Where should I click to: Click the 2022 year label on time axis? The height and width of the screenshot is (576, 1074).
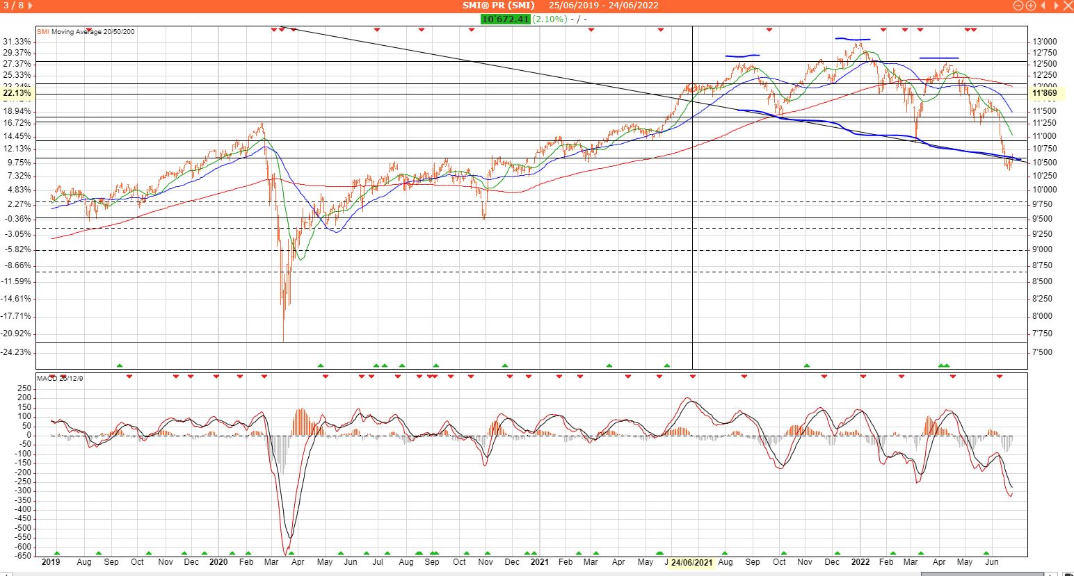(x=860, y=562)
